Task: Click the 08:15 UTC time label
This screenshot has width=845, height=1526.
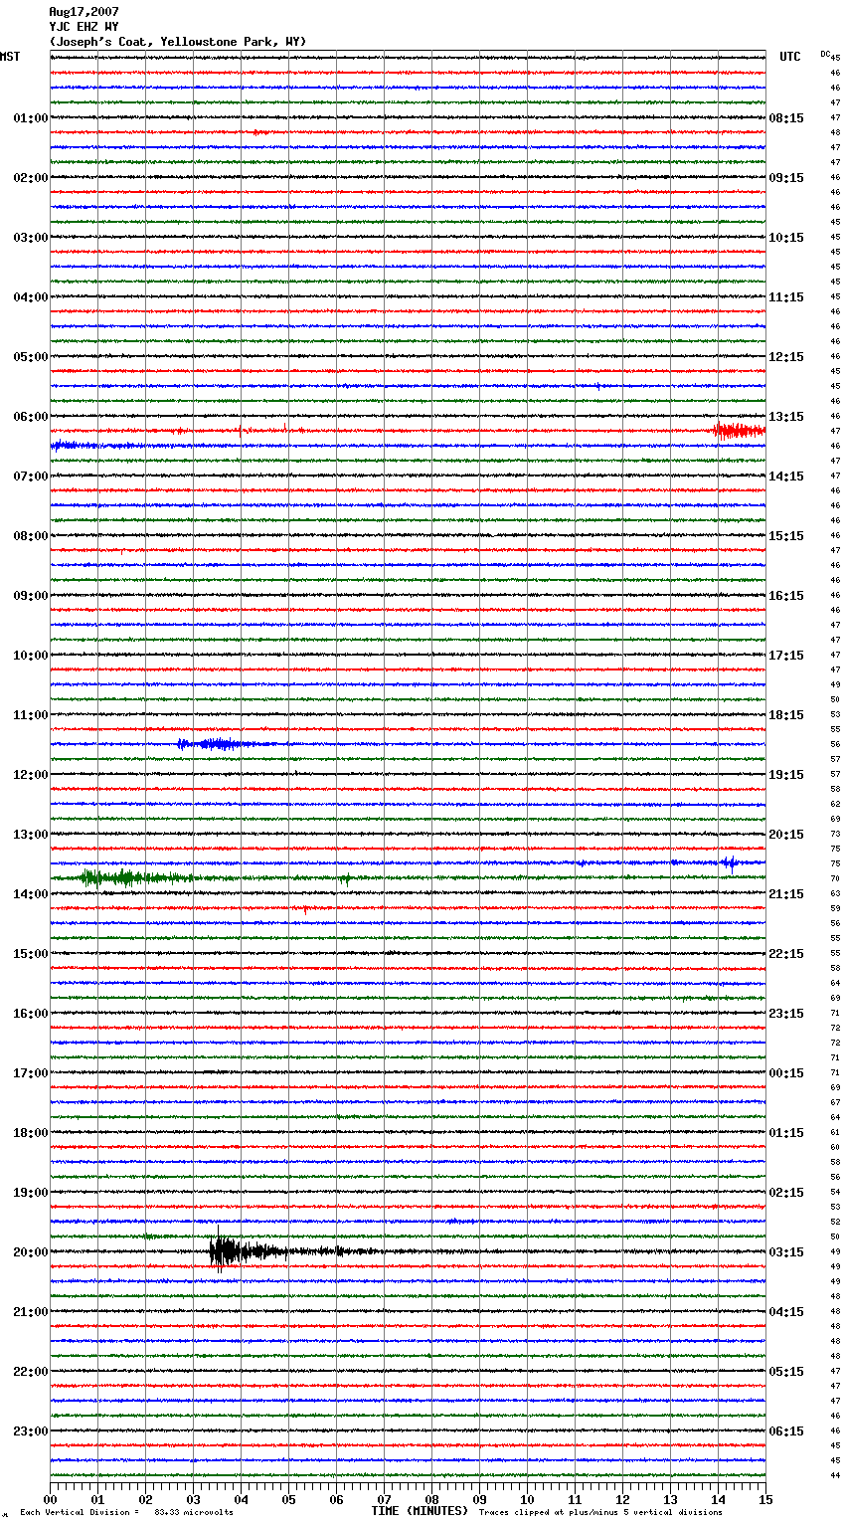Action: pyautogui.click(x=786, y=118)
